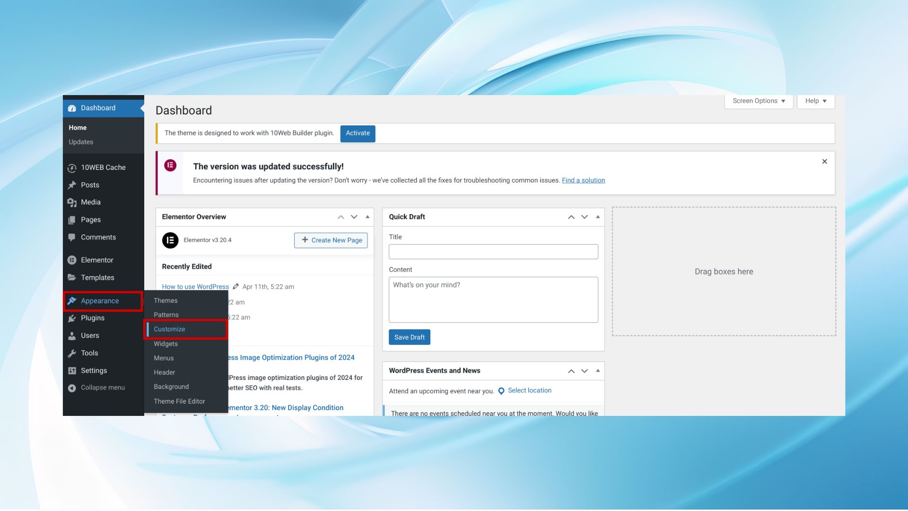908x511 pixels.
Task: Click the Elementor sidebar icon
Action: click(72, 260)
